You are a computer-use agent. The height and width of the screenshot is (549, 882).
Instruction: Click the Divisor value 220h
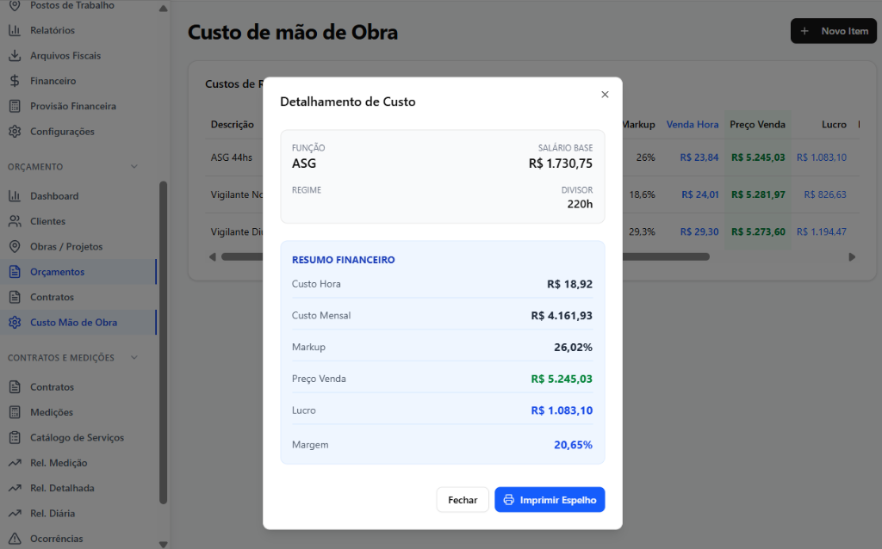tap(580, 204)
